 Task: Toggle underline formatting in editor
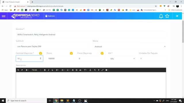point(52,70)
